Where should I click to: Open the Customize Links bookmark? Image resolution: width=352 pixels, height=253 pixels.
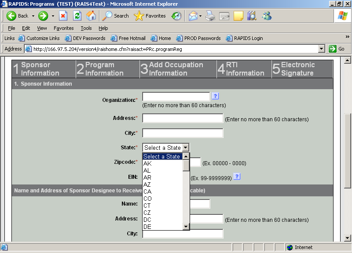39,38
